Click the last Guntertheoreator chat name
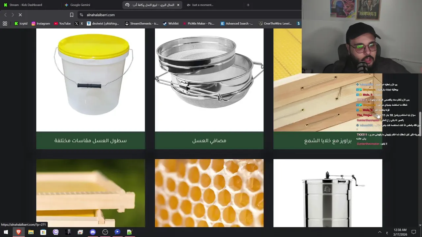This screenshot has height=237, width=422. [368, 144]
